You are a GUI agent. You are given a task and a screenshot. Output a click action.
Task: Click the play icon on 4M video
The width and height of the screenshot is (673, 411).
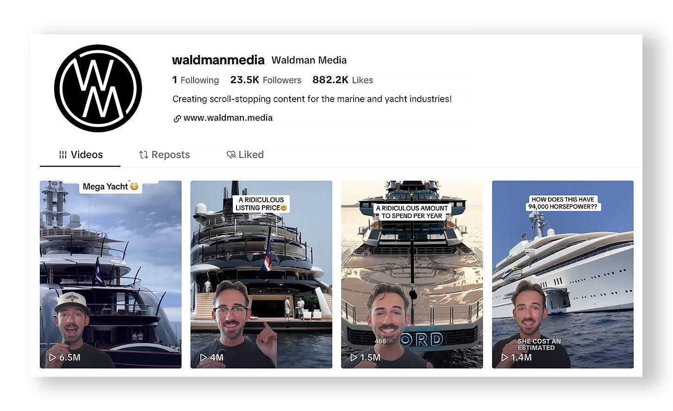pyautogui.click(x=203, y=357)
